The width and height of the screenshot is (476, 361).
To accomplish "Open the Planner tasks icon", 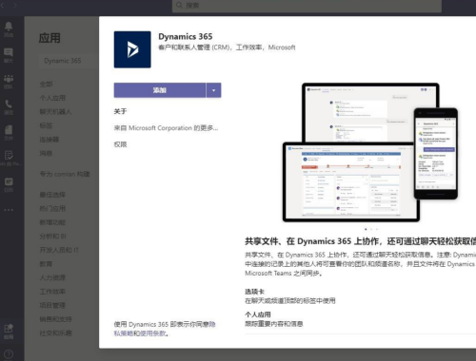I will click(x=9, y=156).
